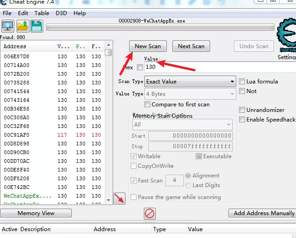Click Add Address Manually
Image resolution: width=296 pixels, height=238 pixels.
262,213
